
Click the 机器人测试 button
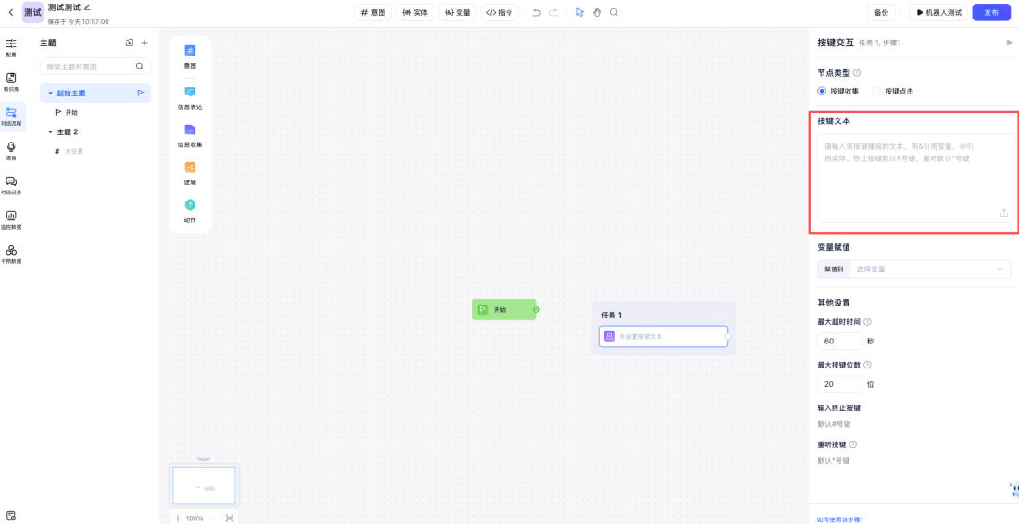(x=939, y=12)
